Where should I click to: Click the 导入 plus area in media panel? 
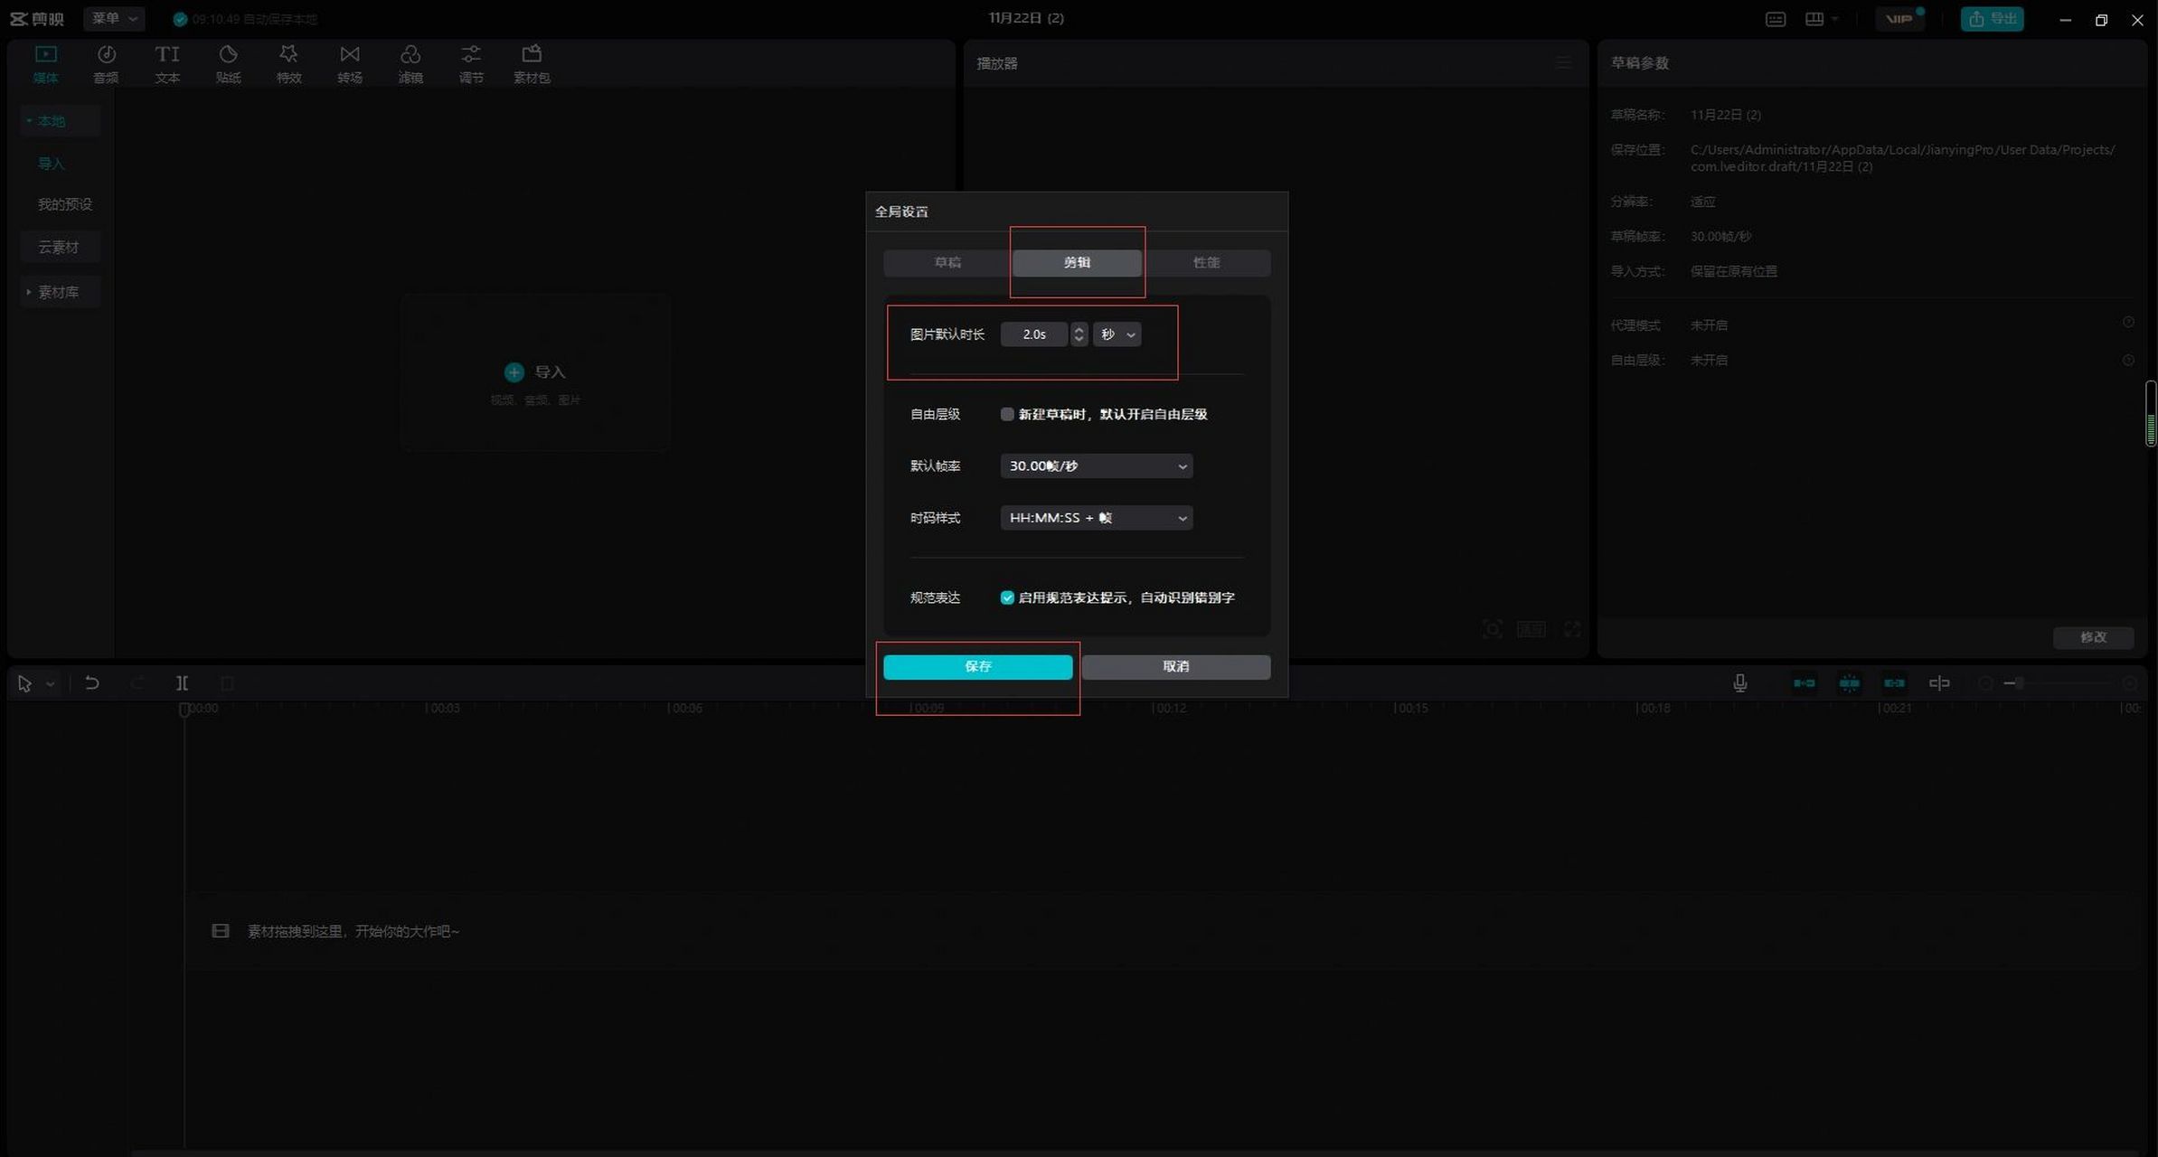[534, 372]
